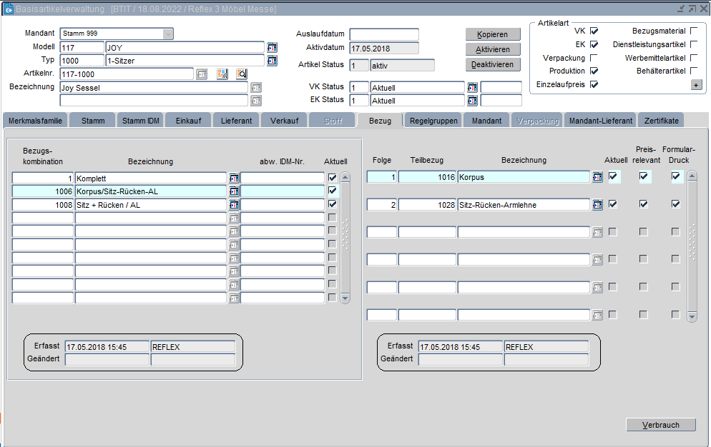The height and width of the screenshot is (447, 711).
Task: Click the search icon beside Artikelnr.
Action: point(242,74)
